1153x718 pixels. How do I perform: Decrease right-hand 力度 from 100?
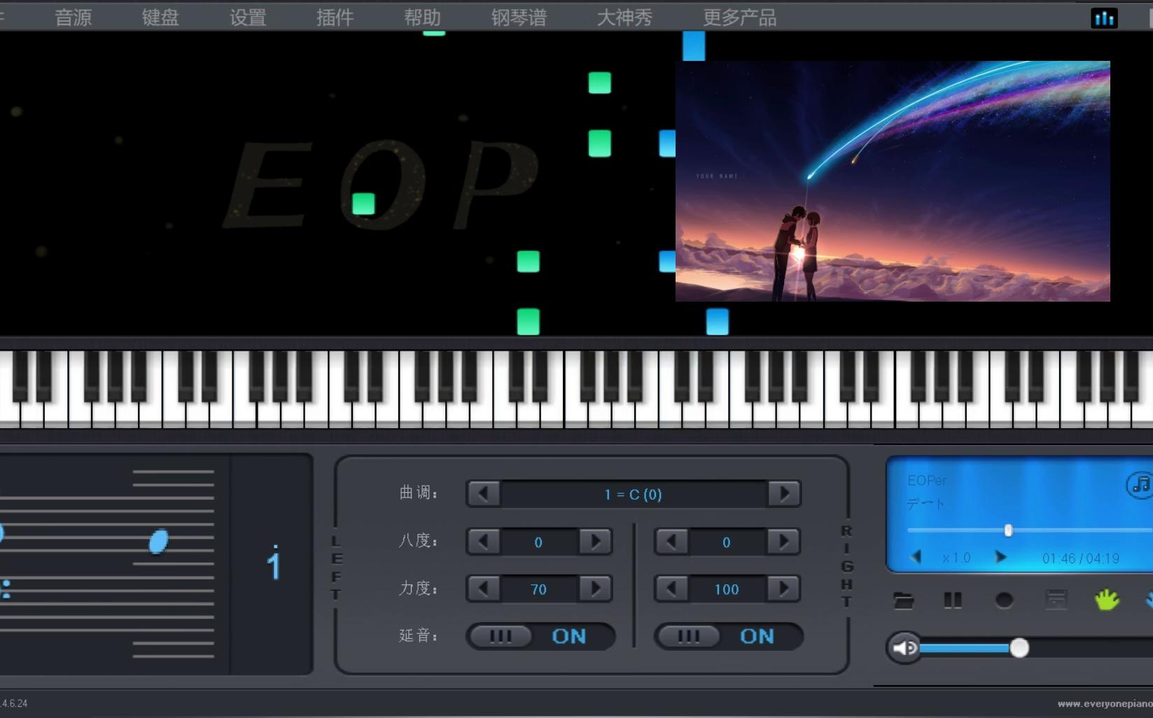pyautogui.click(x=672, y=589)
